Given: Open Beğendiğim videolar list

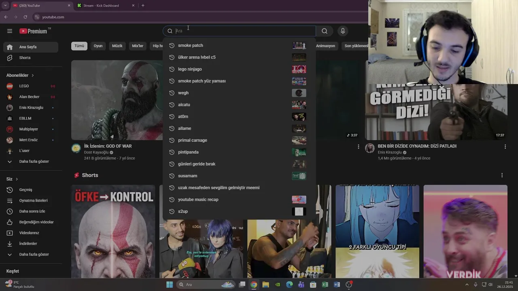Looking at the screenshot, I should coord(31,222).
